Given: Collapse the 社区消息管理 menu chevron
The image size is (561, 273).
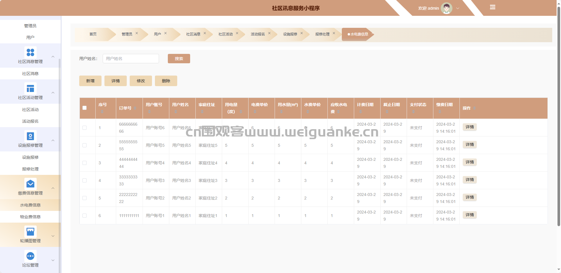Looking at the screenshot, I should click(x=53, y=57).
